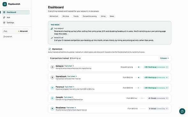Open Compttr fact sheet link
Viewport: 188px width, 117px height.
[69, 97]
